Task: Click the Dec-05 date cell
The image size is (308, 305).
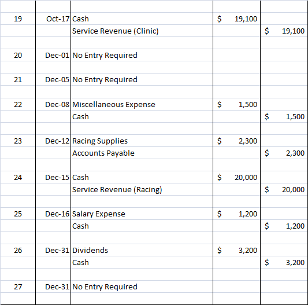Action: pyautogui.click(x=53, y=79)
